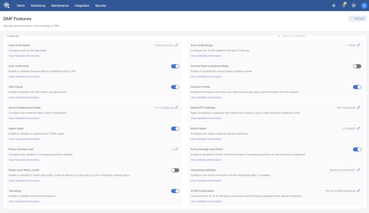View detailed information for Device Deployment Mode
The height and width of the screenshot is (213, 369).
24,118
